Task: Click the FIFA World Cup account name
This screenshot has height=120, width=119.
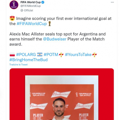Action: [31, 2]
